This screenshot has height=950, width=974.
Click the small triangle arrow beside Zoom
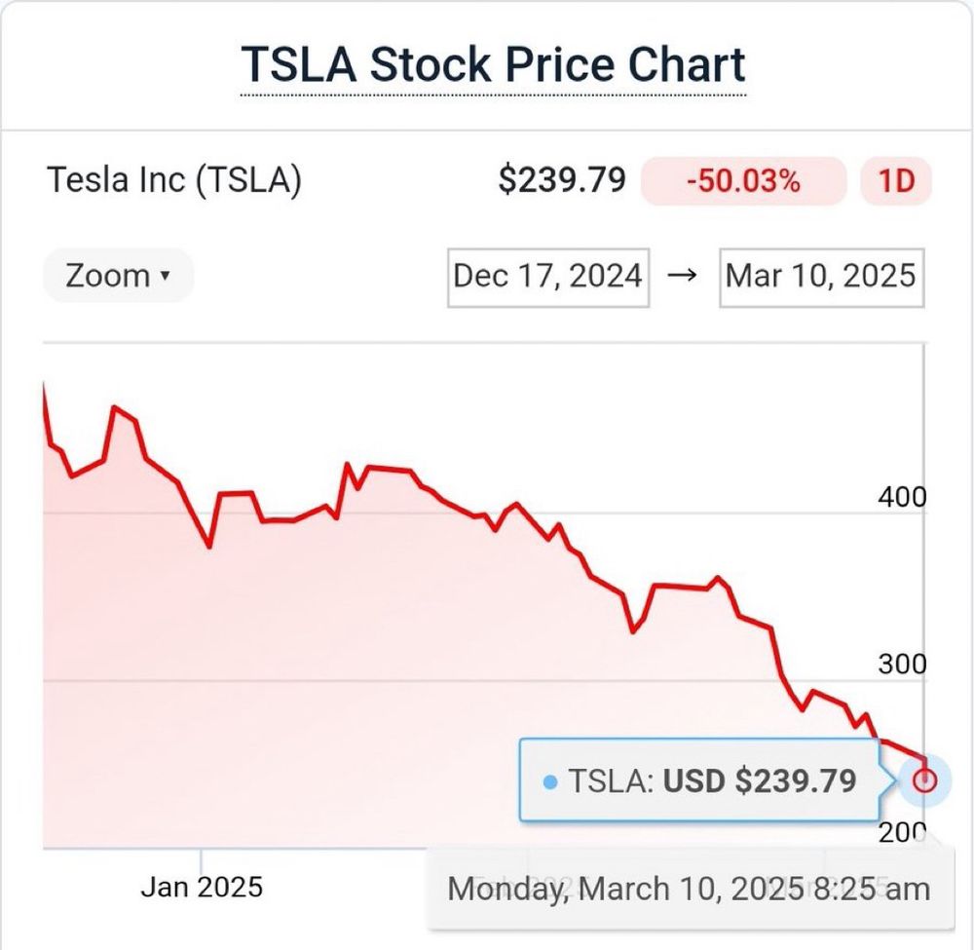[165, 275]
